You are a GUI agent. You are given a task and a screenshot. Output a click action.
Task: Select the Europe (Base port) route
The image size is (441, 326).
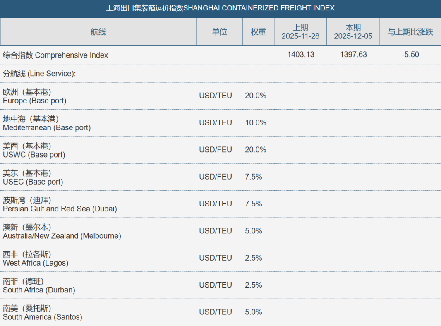[x=34, y=96]
